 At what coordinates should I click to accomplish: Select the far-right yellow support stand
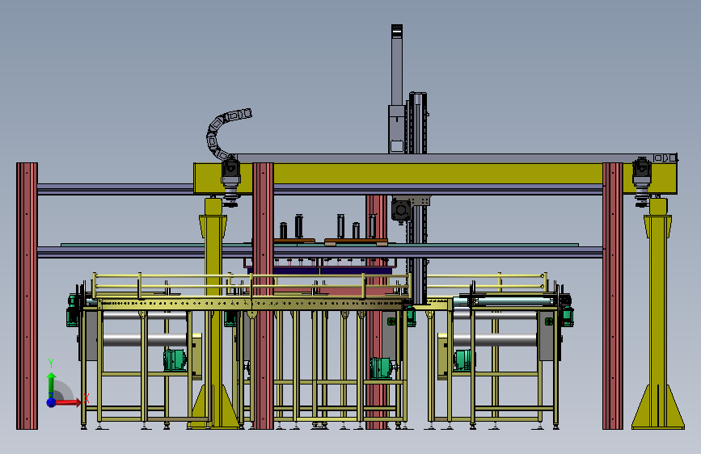657,313
